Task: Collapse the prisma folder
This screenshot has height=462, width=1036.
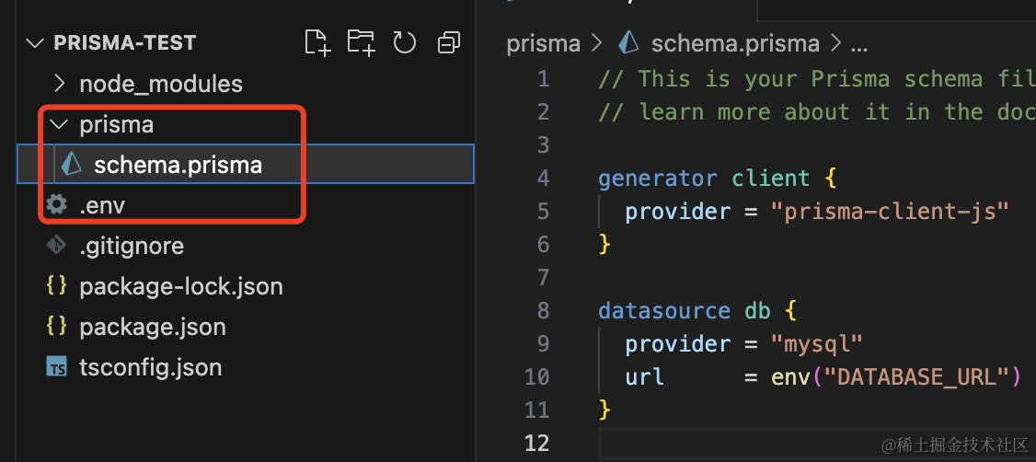Action: pos(60,124)
